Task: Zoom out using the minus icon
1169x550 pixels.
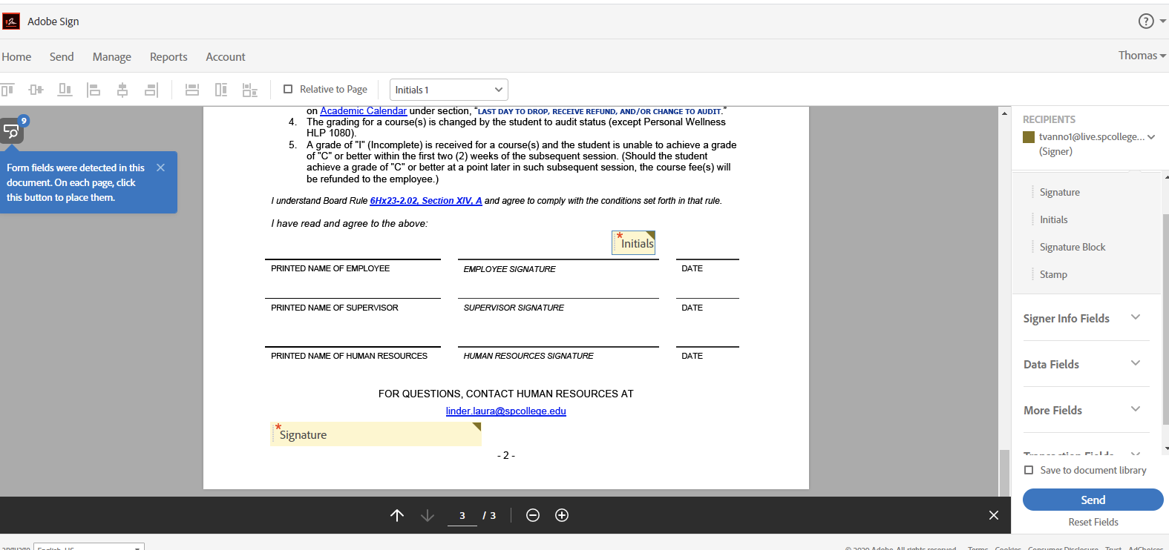Action: click(x=533, y=515)
